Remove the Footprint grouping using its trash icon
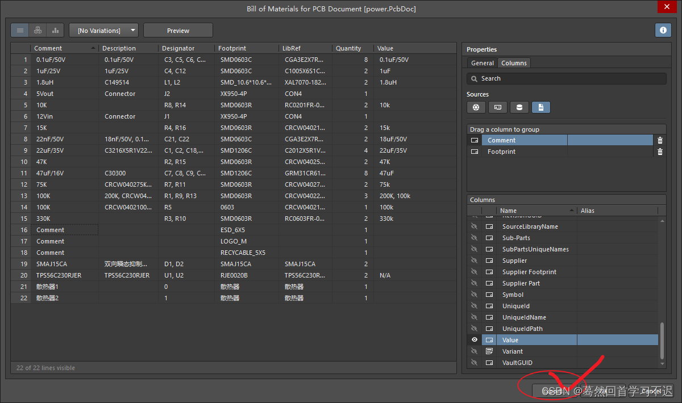 click(658, 152)
